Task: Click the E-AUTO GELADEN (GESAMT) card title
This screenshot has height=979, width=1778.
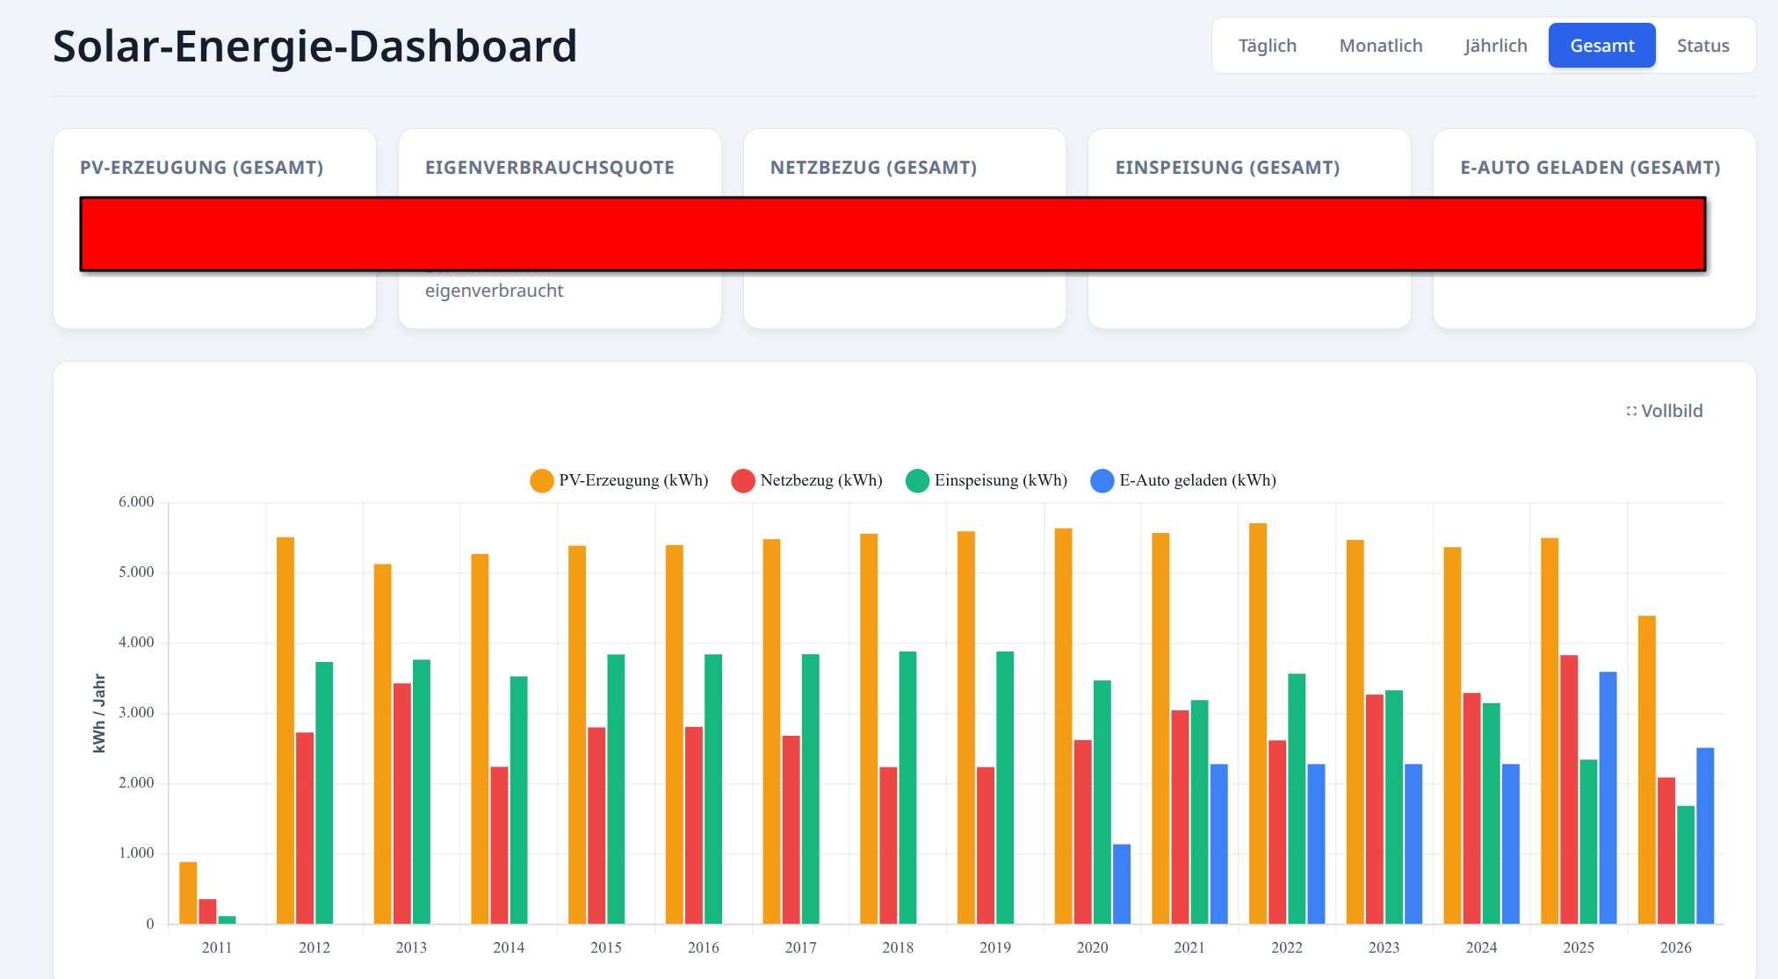Action: 1590,168
